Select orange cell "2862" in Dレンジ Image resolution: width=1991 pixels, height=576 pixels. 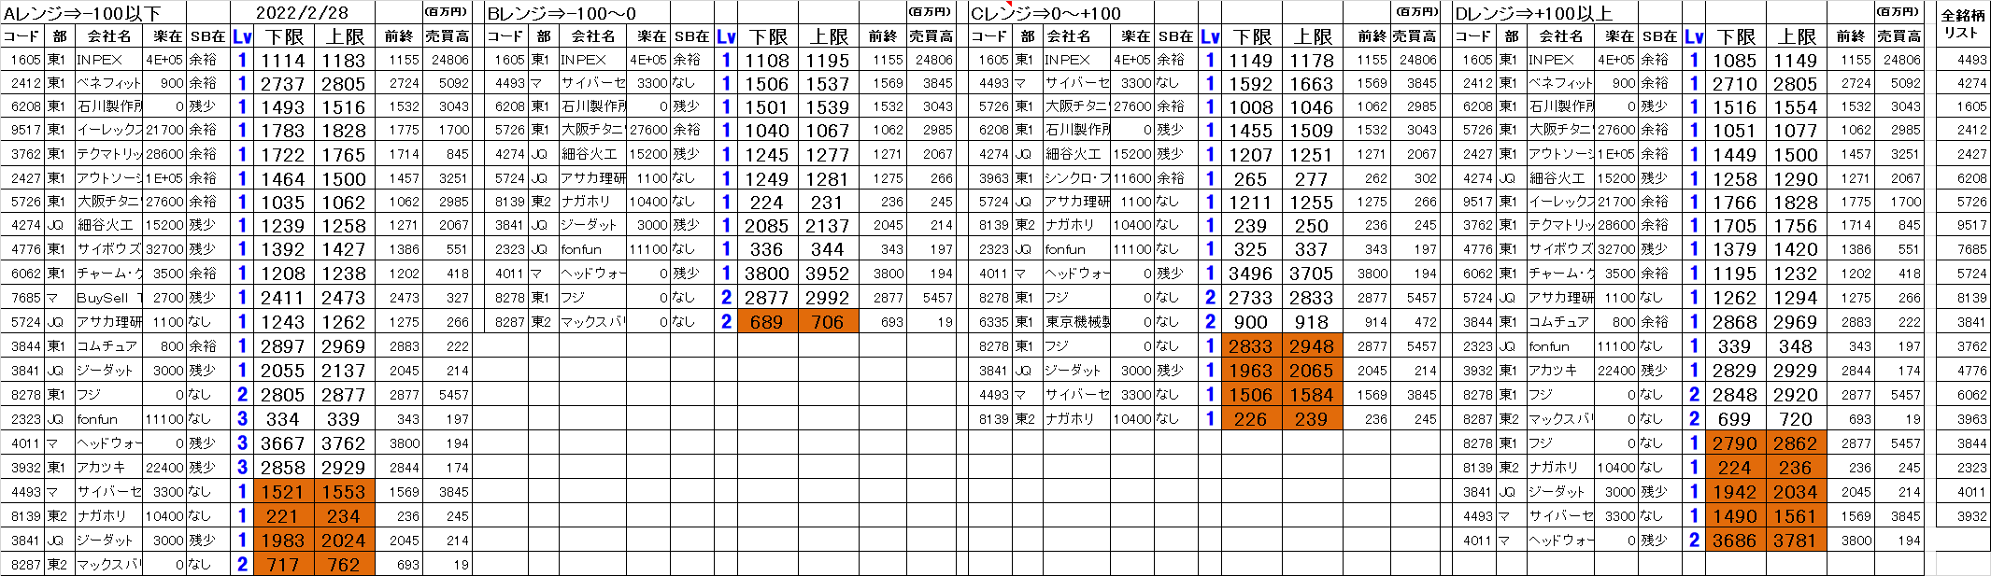tap(1796, 443)
